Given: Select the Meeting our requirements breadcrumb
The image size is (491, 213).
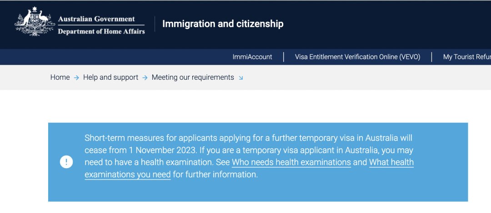Looking at the screenshot, I should [193, 77].
